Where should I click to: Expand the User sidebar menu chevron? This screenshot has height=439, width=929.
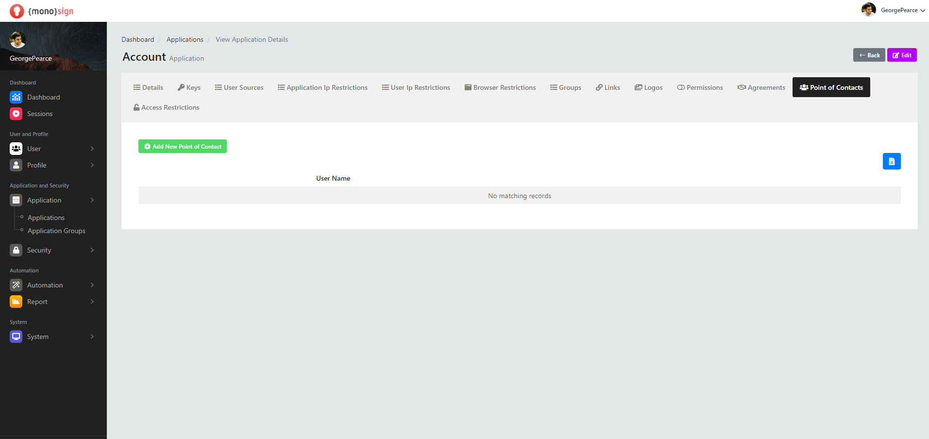click(x=92, y=149)
